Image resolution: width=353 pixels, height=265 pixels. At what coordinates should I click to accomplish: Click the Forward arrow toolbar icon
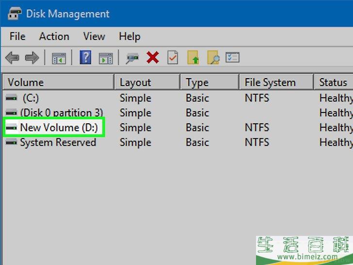32,58
